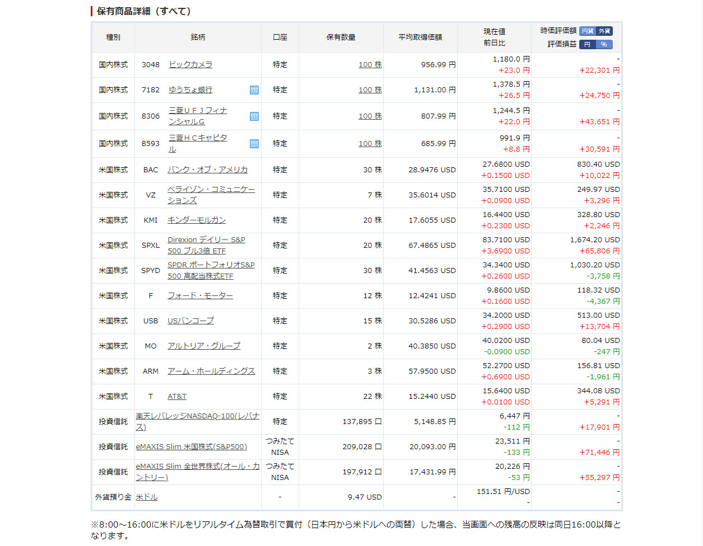Click calendar icon beside 三菱UFJフィナンシャルG
703x546 pixels.
coord(254,116)
